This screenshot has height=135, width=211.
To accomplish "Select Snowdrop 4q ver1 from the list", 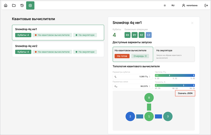I will coord(58,32).
